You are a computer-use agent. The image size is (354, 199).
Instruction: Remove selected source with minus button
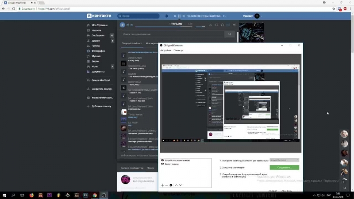[167, 185]
